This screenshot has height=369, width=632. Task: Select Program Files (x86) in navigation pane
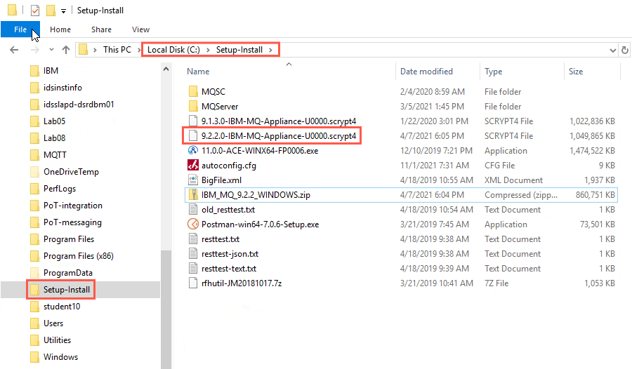pyautogui.click(x=72, y=256)
